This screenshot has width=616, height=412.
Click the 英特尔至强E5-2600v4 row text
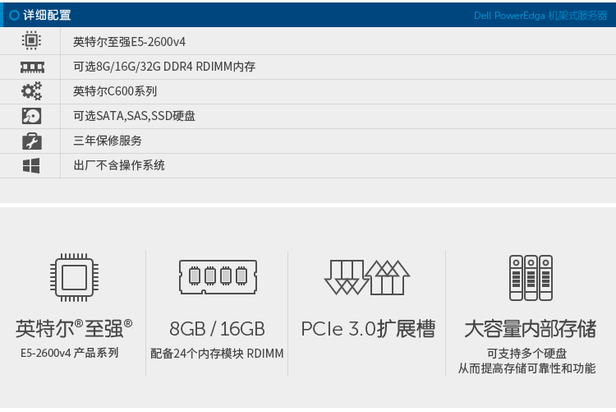click(x=129, y=42)
